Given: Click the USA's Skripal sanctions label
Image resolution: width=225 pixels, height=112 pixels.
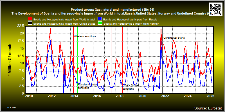Looking at the screenshot, I should coord(131,87).
